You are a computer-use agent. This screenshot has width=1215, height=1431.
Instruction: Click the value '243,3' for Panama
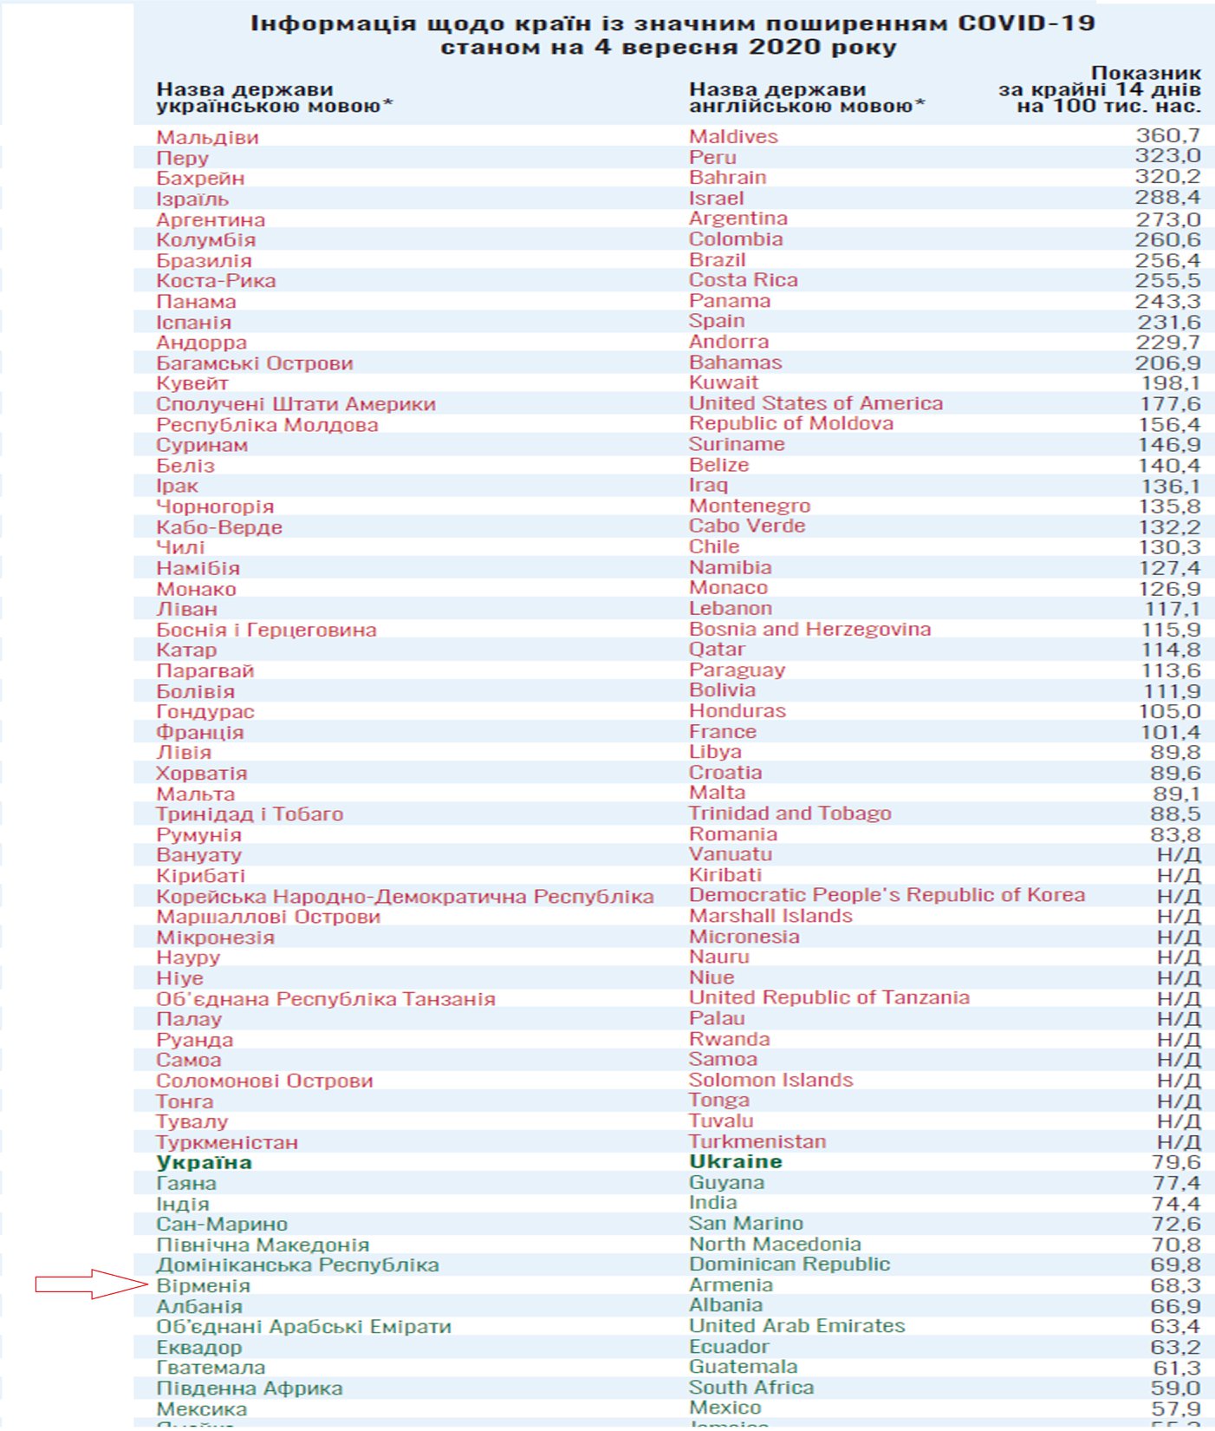tap(1167, 301)
